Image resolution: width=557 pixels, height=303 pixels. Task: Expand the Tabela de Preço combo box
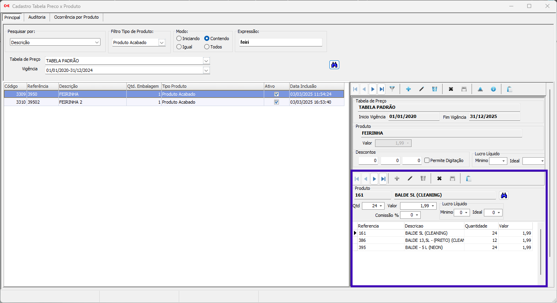point(206,61)
